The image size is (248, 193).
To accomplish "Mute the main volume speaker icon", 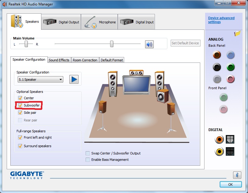I will (149, 44).
